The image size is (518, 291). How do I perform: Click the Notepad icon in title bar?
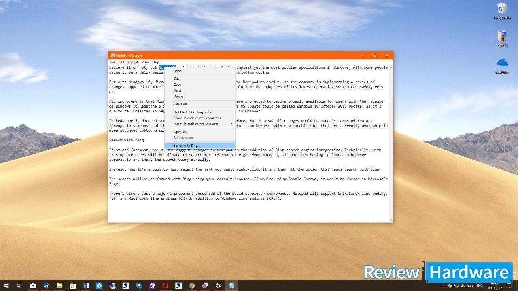click(x=112, y=55)
